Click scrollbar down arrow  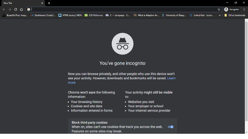click(246, 132)
